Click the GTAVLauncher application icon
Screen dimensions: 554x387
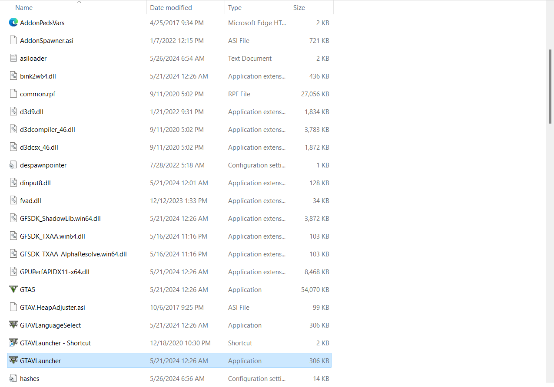click(x=13, y=361)
